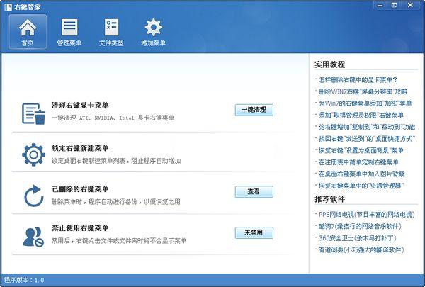Switch to the 文件类型 tab
425x287 pixels.
pos(111,32)
